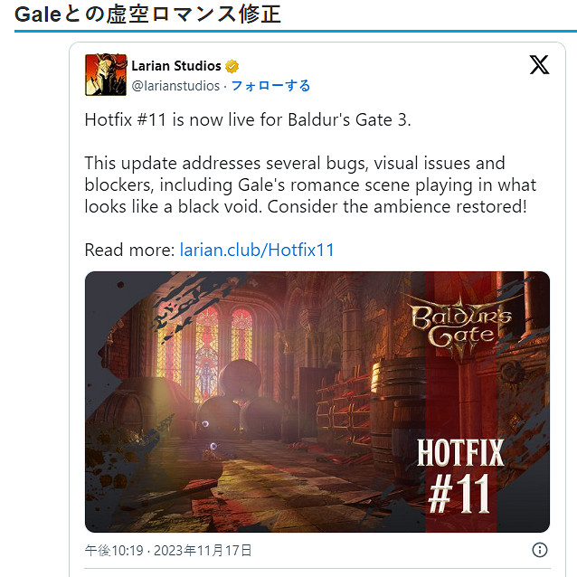Click the stained glass windows in the image

pyautogui.click(x=206, y=348)
